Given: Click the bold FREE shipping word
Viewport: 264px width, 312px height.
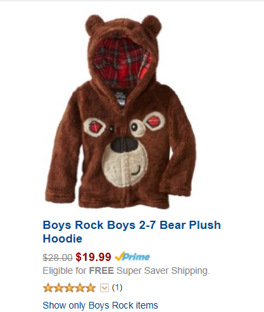Looking at the screenshot, I should tap(101, 270).
